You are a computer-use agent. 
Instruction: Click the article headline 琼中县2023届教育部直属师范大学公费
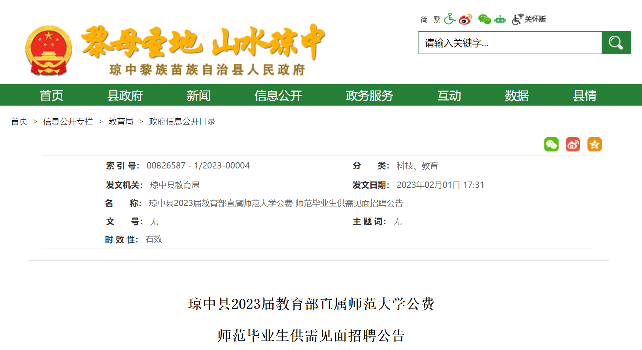point(311,304)
